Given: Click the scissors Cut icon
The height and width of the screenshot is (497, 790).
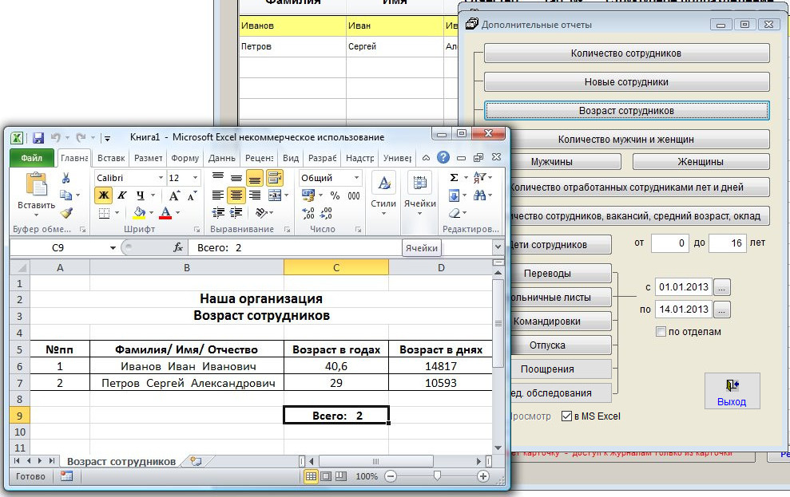Looking at the screenshot, I should (66, 178).
